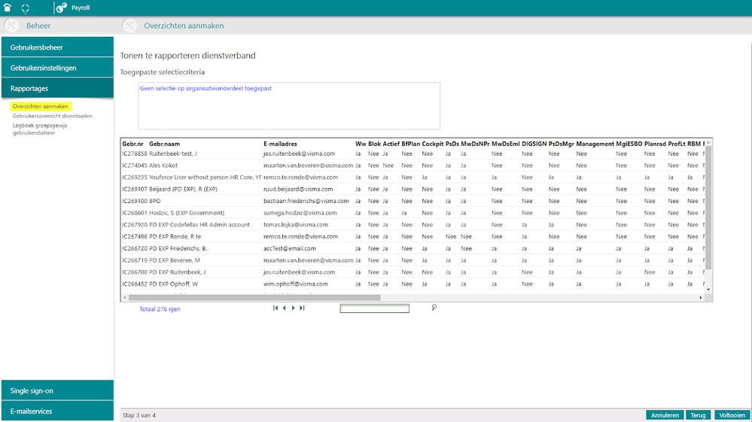Go to the next page of rows
Image resolution: width=752 pixels, height=422 pixels.
click(294, 308)
